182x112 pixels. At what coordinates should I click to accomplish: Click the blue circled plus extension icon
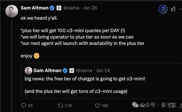coord(163,9)
